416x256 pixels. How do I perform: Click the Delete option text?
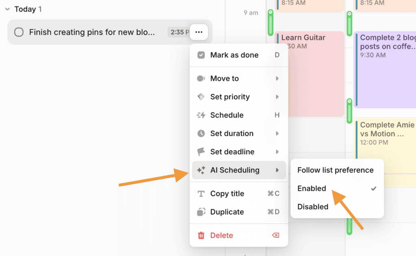pyautogui.click(x=221, y=235)
